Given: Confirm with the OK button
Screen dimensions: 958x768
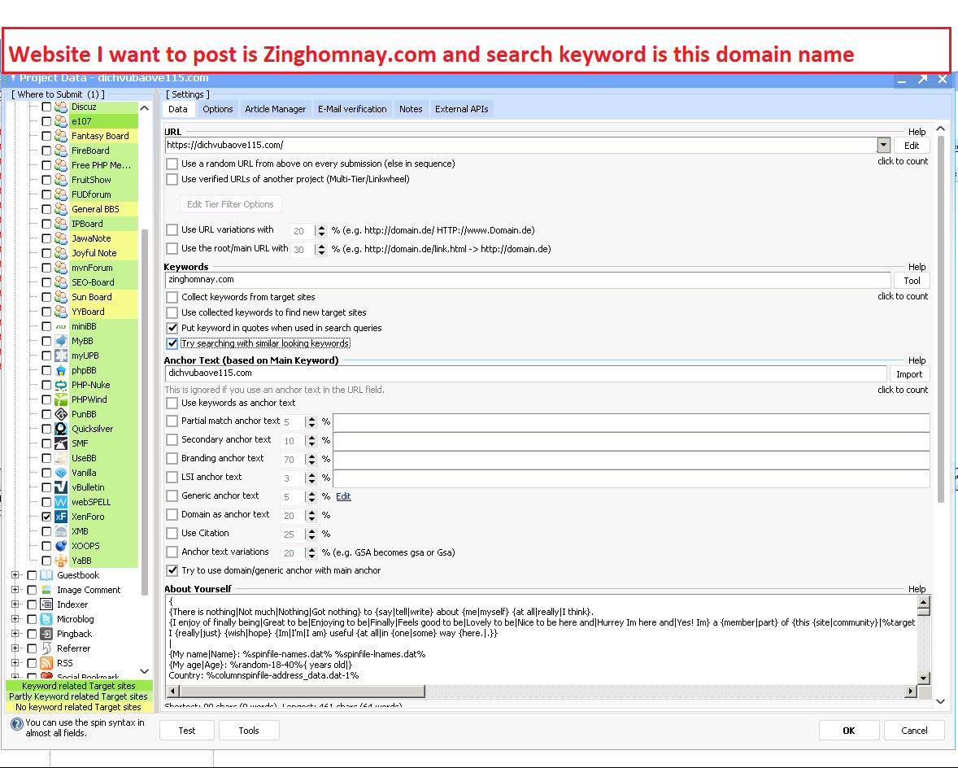Looking at the screenshot, I should (849, 730).
